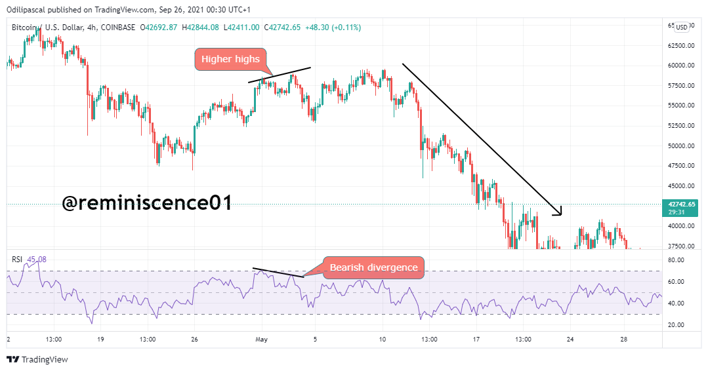Select the downtrend arrow head
The image size is (708, 371).
tap(558, 211)
